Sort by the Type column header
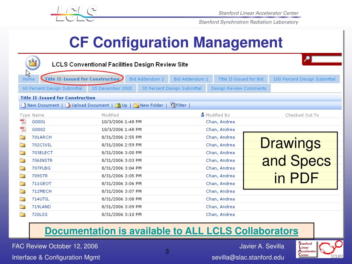This screenshot has height=264, width=352. tap(25, 115)
